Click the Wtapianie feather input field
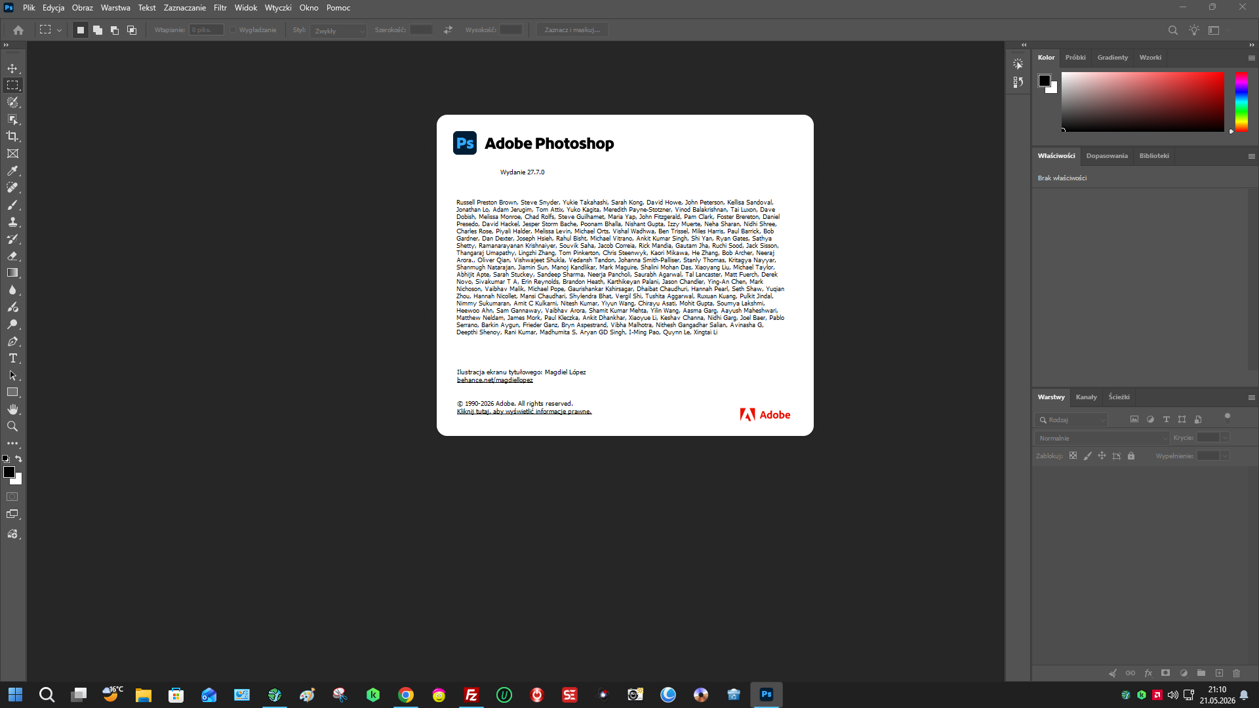Screen dimensions: 1259x708 207,30
